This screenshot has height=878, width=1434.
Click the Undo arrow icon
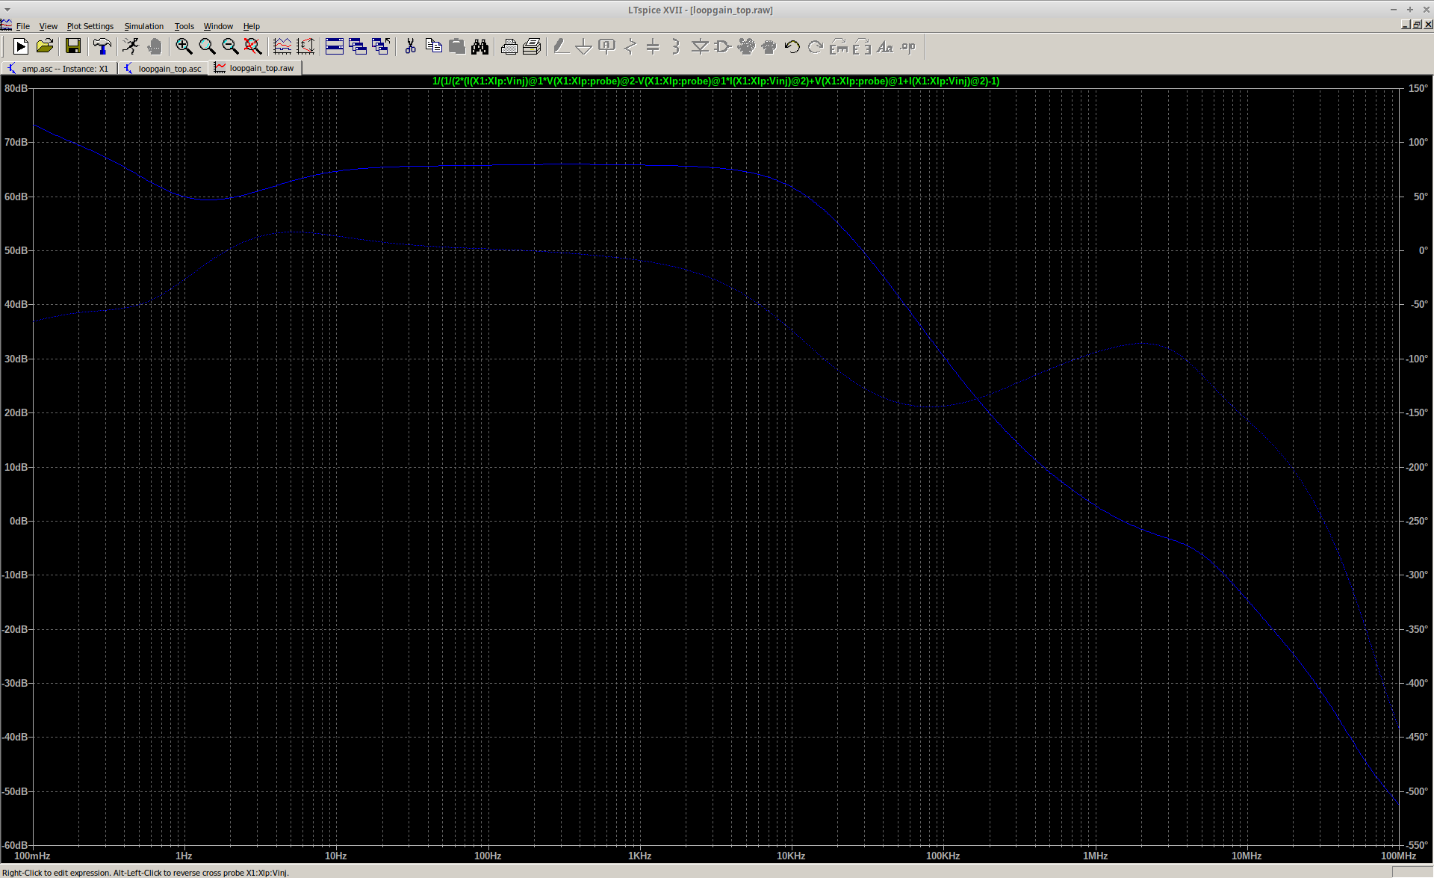792,47
